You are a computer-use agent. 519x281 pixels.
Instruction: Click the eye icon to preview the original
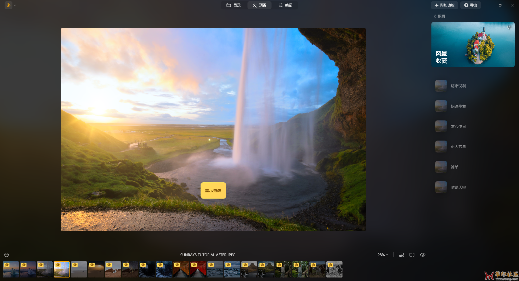point(423,255)
